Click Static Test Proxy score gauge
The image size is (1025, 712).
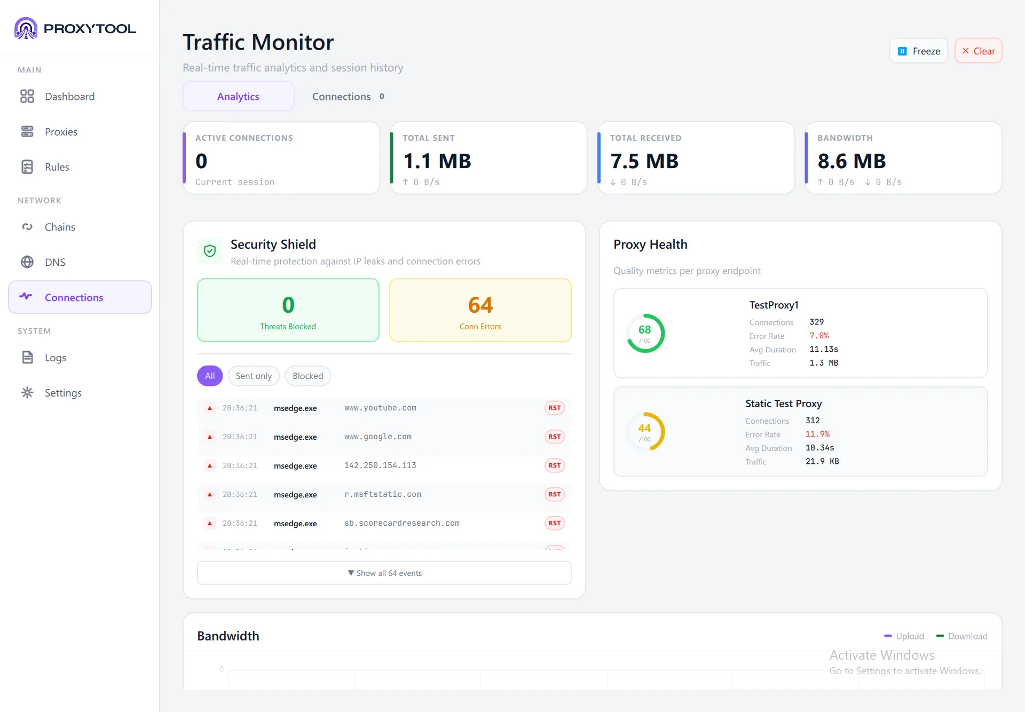[645, 432]
